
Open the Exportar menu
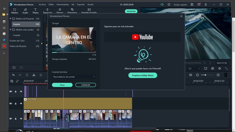pyautogui.click(x=81, y=4)
